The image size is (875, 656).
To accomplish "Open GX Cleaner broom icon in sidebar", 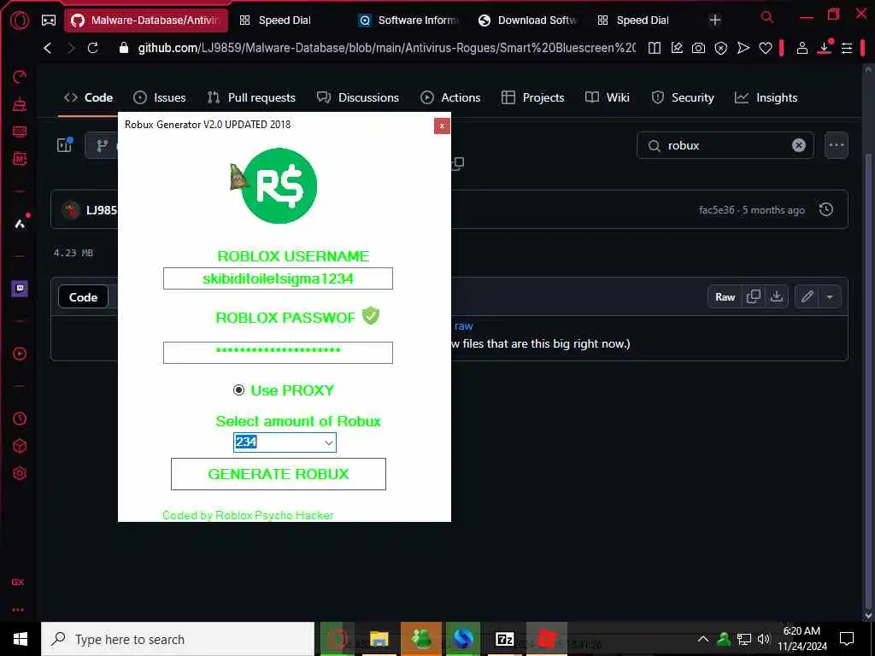I will click(x=20, y=104).
